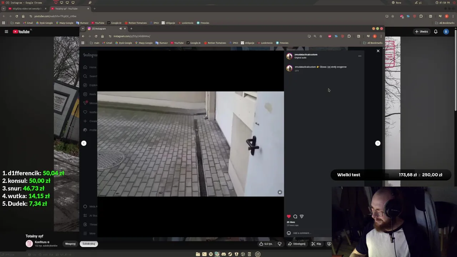Open Chrome menu in Instagram window
The width and height of the screenshot is (457, 257).
pyautogui.click(x=381, y=36)
